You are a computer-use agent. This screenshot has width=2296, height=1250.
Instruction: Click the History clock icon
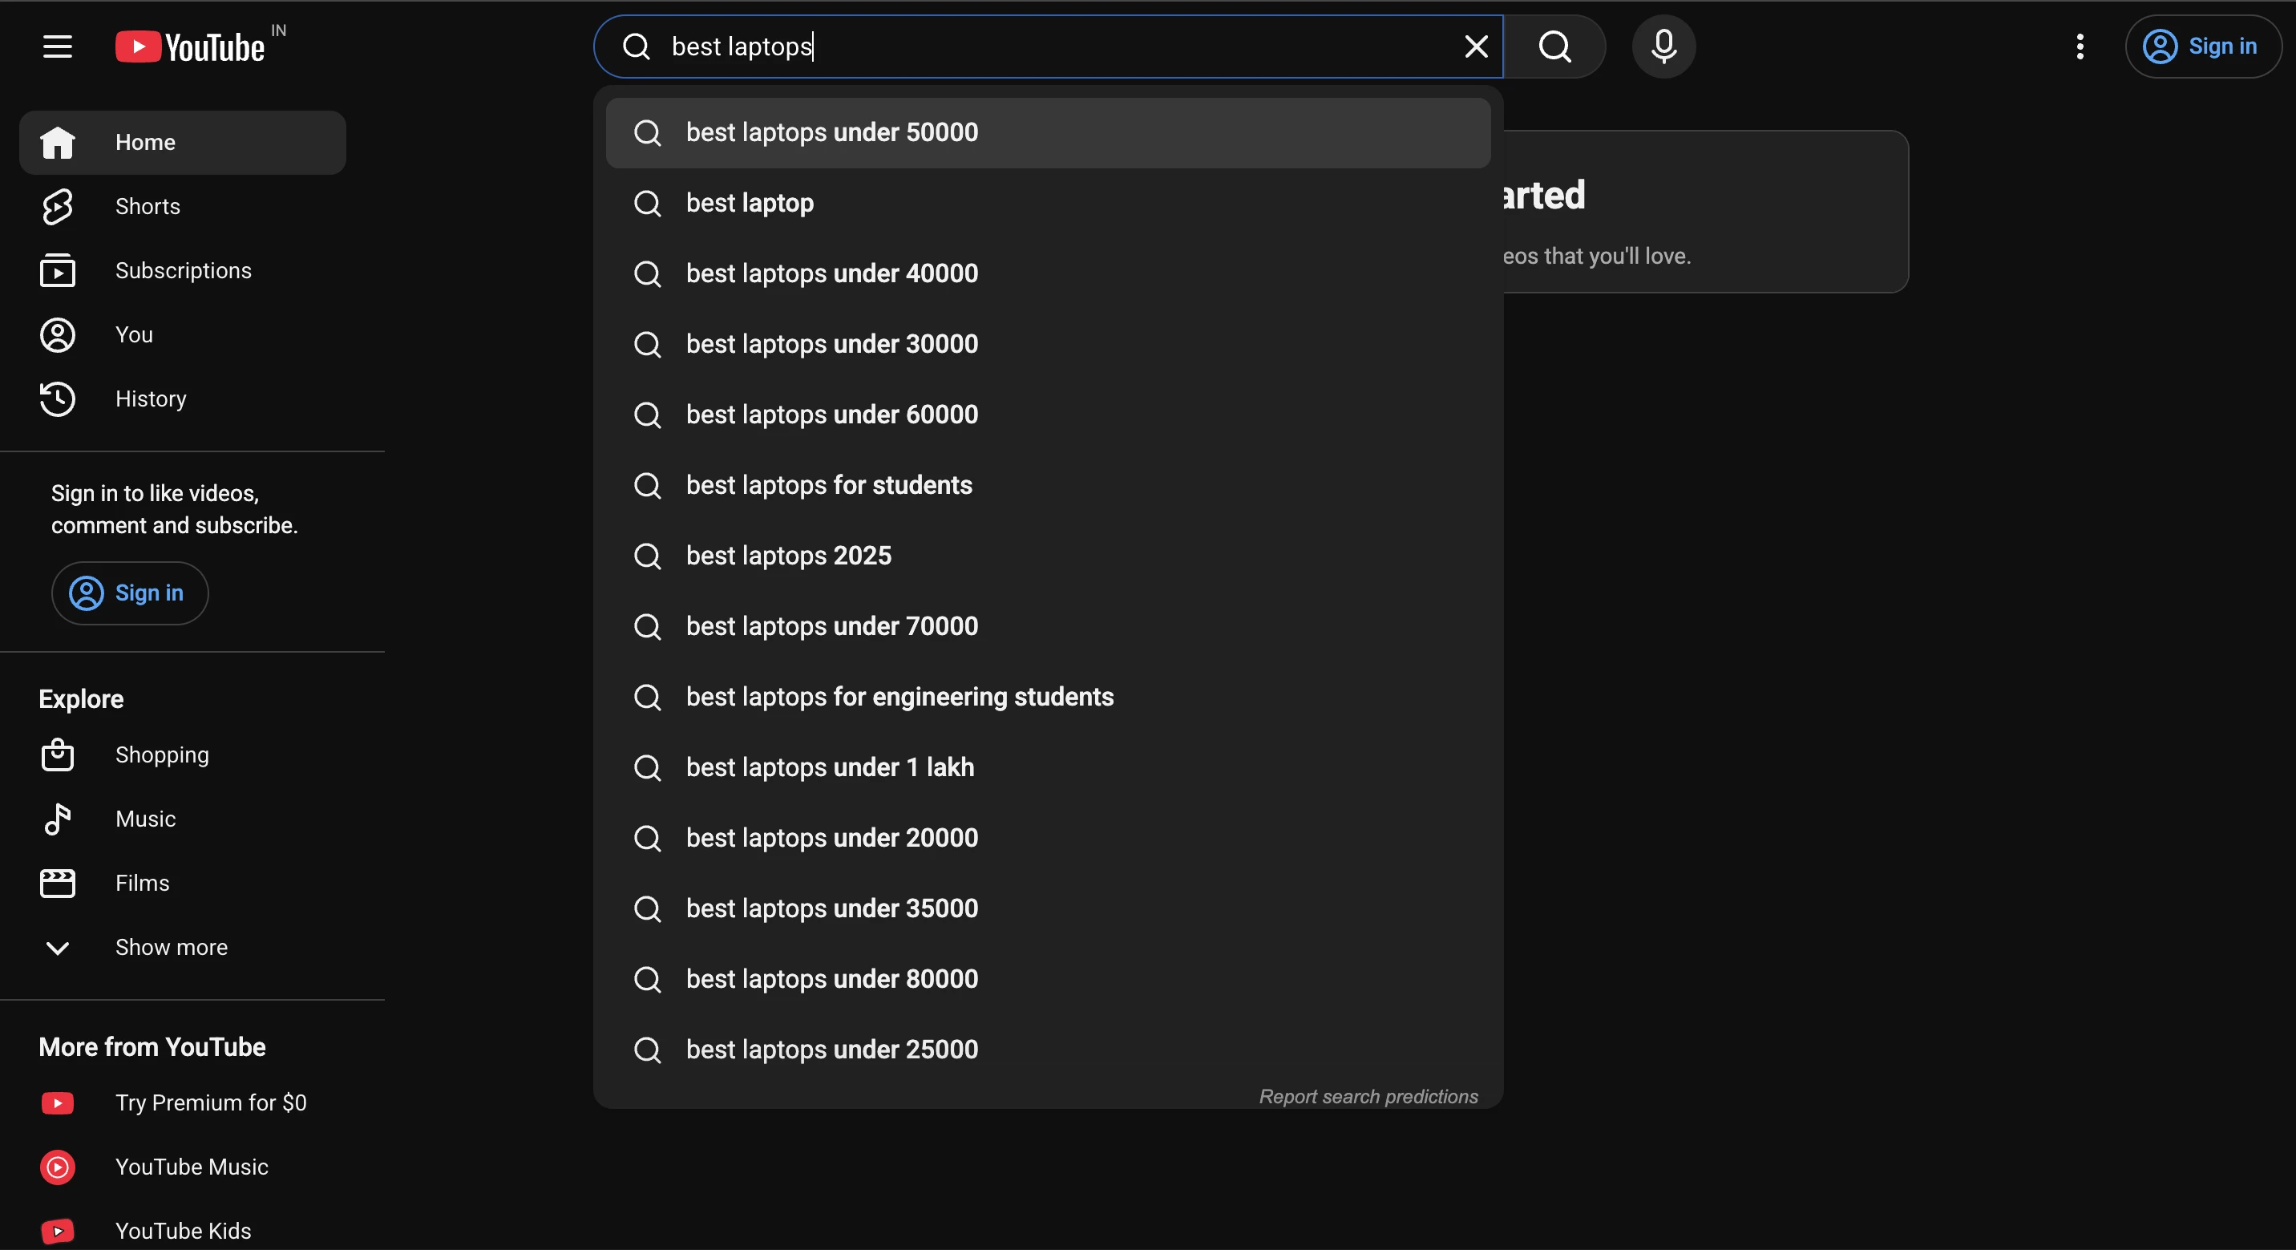[58, 398]
